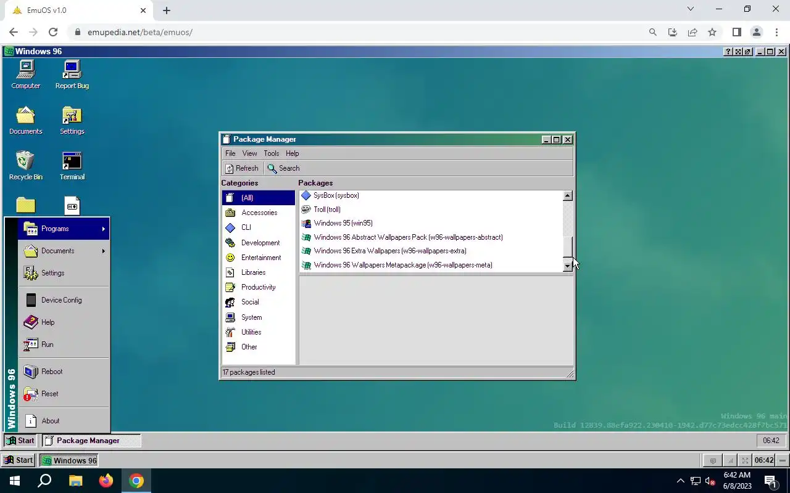Select Windows 96 Extra Wallpapers package
This screenshot has width=790, height=493.
[431, 251]
